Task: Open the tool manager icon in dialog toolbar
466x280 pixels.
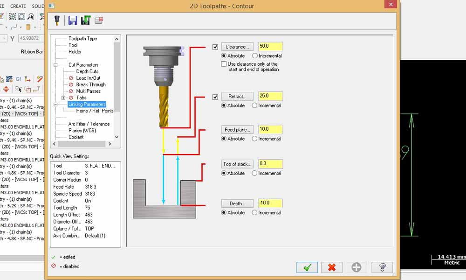Action: click(57, 20)
